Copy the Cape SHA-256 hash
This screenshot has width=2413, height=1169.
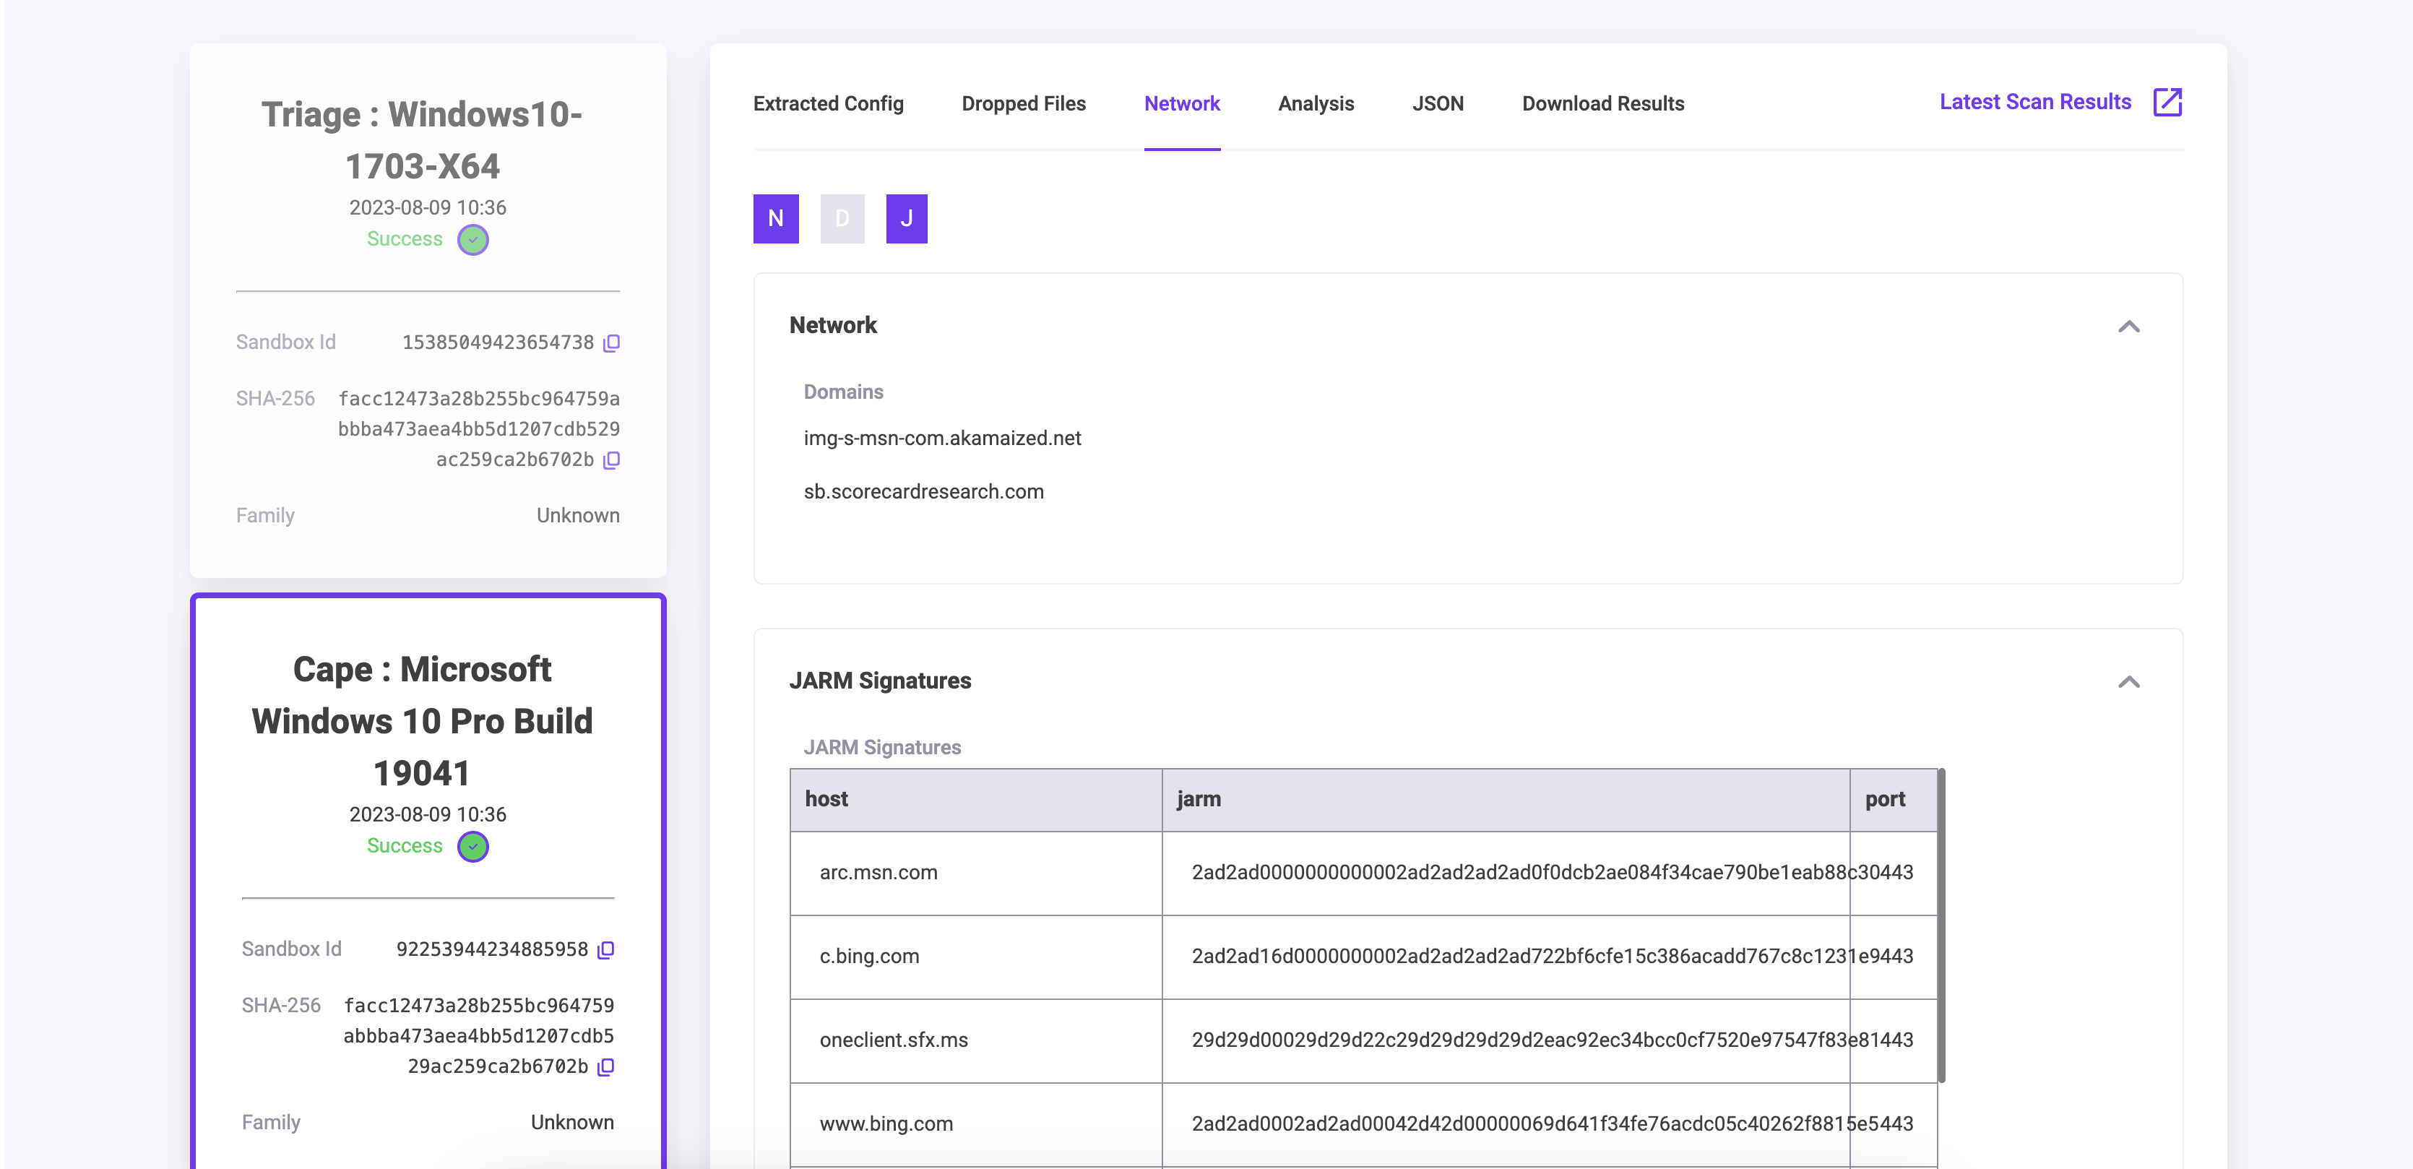coord(606,1067)
